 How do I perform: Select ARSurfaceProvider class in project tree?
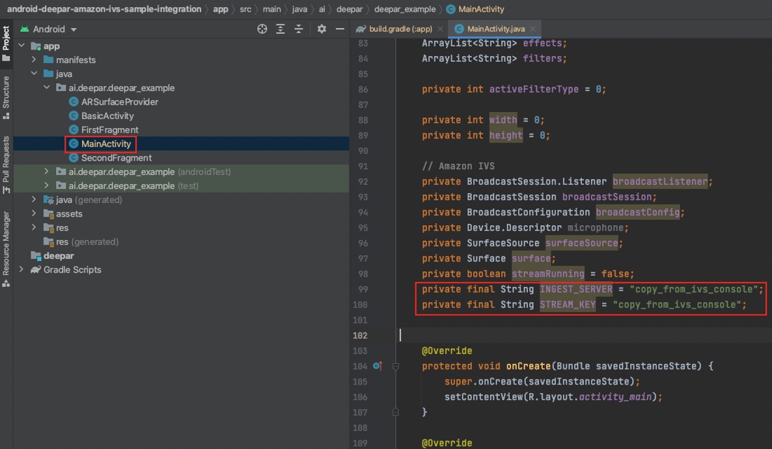pos(119,102)
